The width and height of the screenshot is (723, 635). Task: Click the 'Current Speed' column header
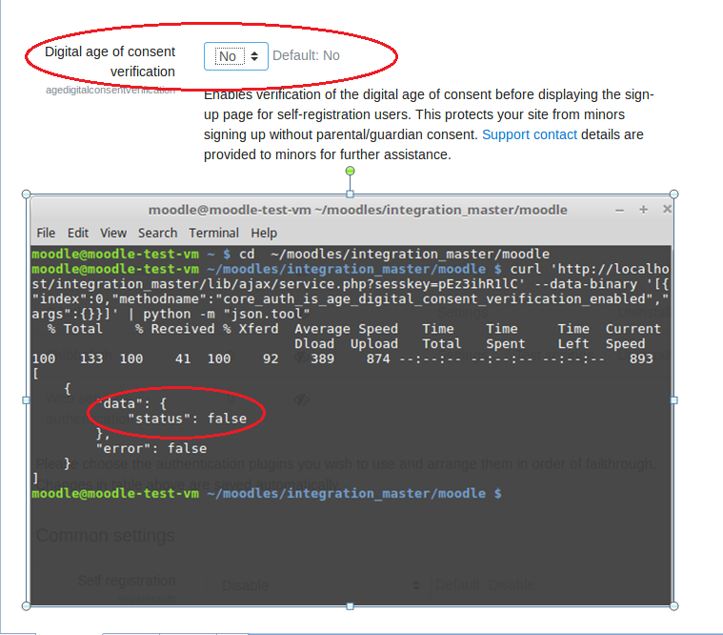(x=633, y=337)
